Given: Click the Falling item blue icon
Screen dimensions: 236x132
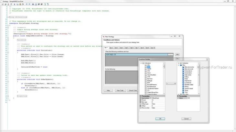Looking at the screenshot, I should coord(183,77).
